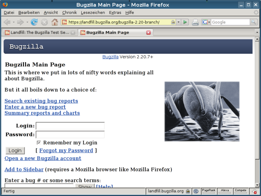261x196 pixels.
Task: Click the Password text field
Action: [70, 134]
